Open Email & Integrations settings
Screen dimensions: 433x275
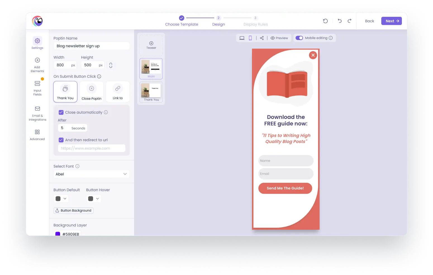point(37,113)
